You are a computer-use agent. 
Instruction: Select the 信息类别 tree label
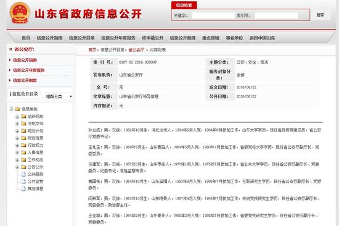[x=30, y=109]
